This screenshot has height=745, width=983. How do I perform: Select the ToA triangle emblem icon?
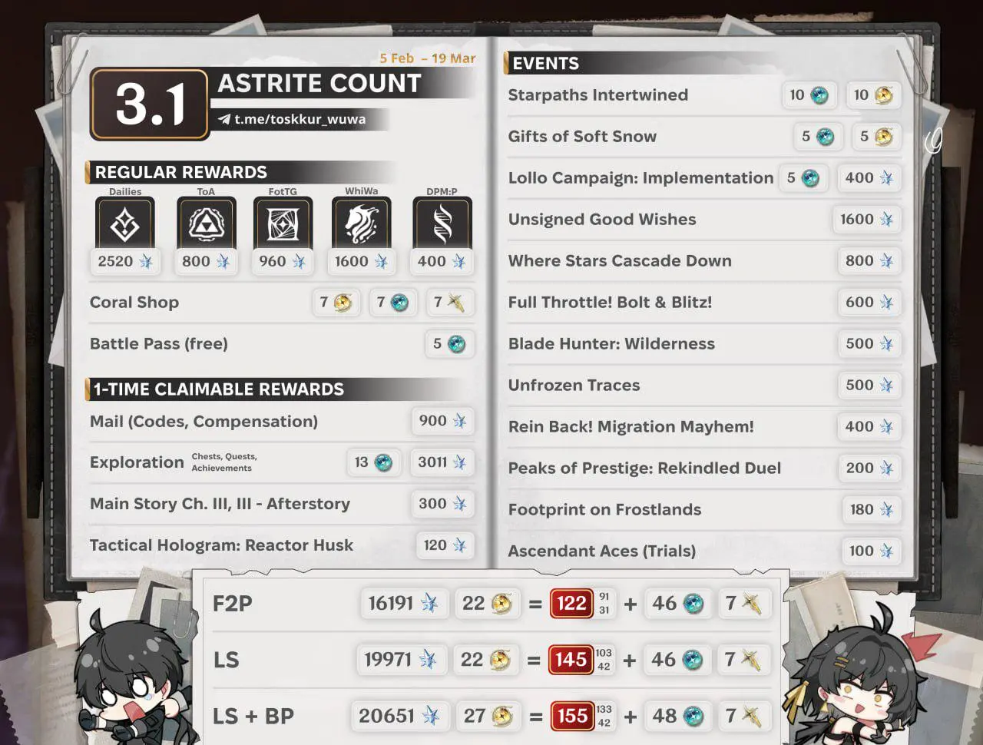[x=205, y=223]
